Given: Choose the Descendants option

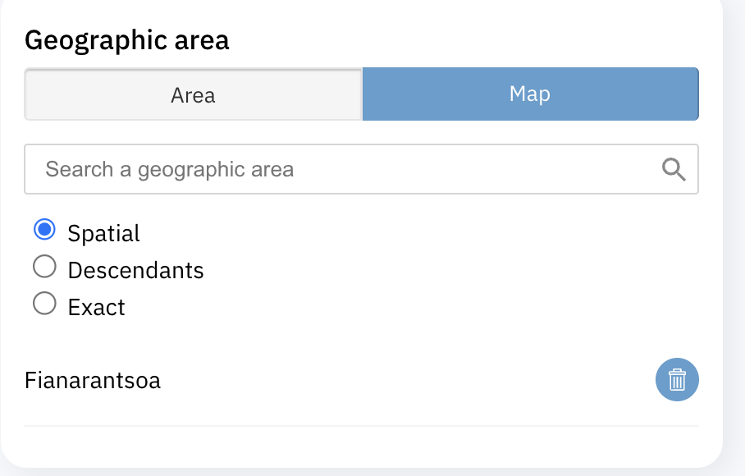Looking at the screenshot, I should pyautogui.click(x=43, y=266).
